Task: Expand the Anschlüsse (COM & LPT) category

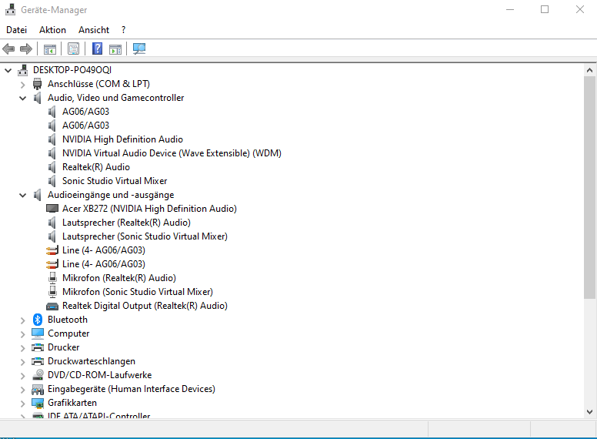Action: 22,84
